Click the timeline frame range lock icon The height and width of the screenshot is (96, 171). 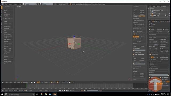point(27,91)
